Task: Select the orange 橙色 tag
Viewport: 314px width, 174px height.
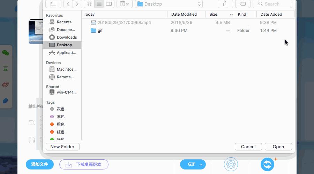Action: pos(60,124)
